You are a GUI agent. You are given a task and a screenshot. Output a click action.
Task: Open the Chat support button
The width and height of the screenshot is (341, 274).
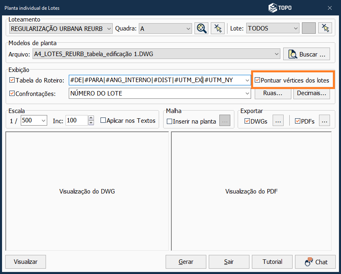(315, 262)
